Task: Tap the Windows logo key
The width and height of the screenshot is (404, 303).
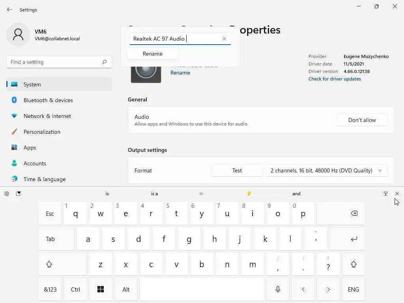Action: tap(101, 289)
